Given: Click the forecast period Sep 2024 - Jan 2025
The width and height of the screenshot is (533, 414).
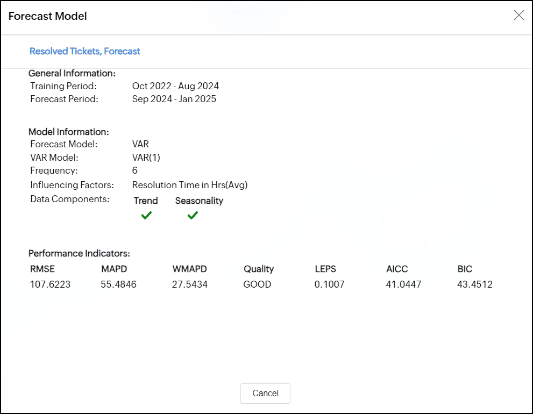Looking at the screenshot, I should [174, 99].
